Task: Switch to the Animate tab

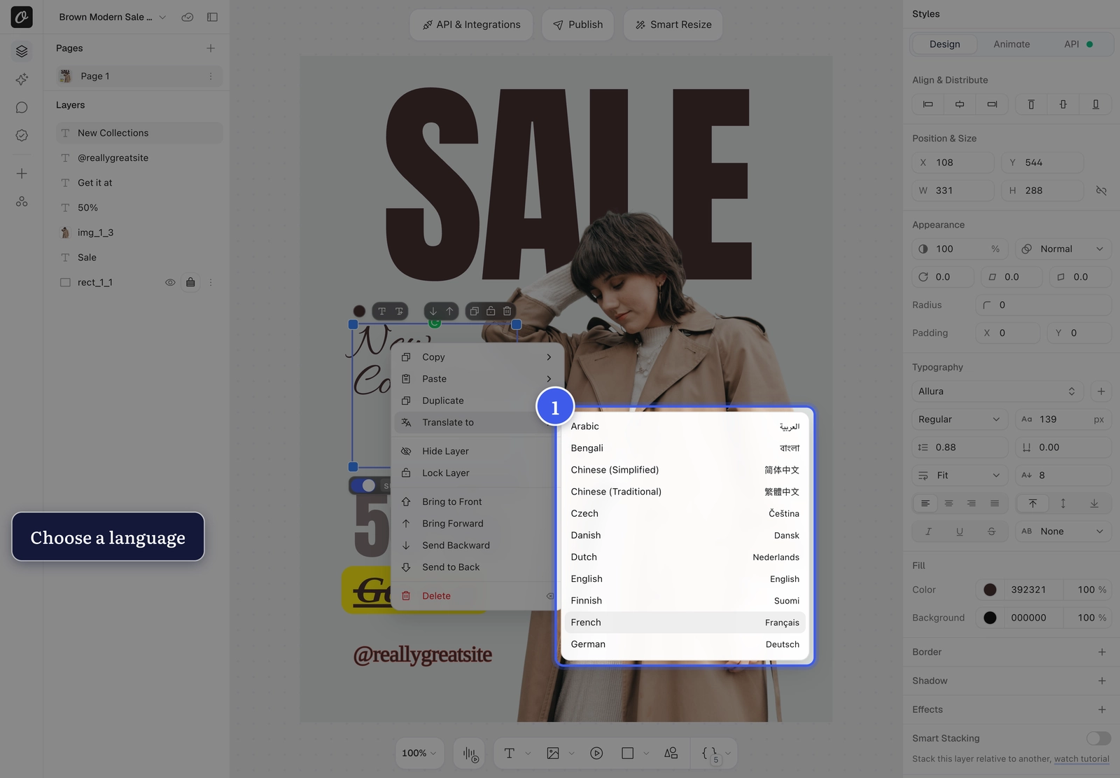Action: coord(1011,44)
